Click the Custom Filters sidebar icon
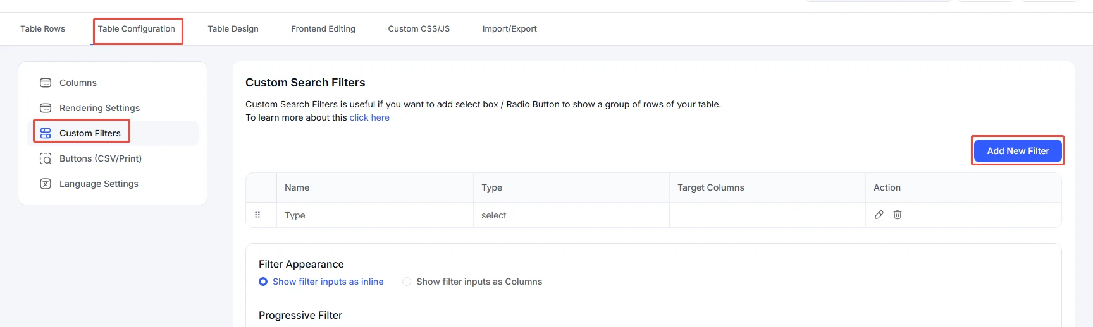The height and width of the screenshot is (327, 1093). pos(46,133)
